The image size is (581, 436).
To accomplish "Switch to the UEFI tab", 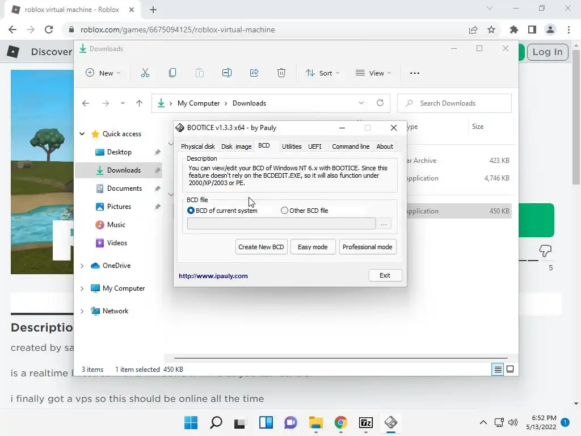I will click(x=315, y=146).
